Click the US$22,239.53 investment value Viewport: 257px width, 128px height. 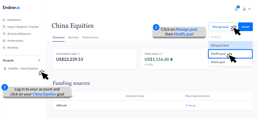(70, 59)
